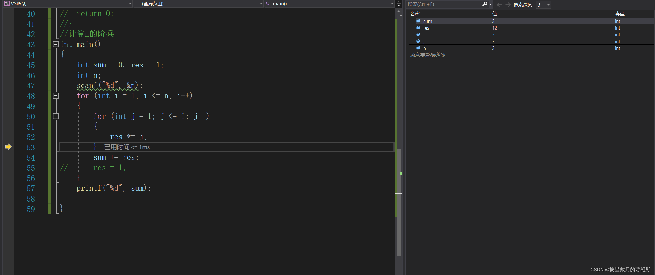Select the i watch variable icon
655x275 pixels.
point(418,35)
